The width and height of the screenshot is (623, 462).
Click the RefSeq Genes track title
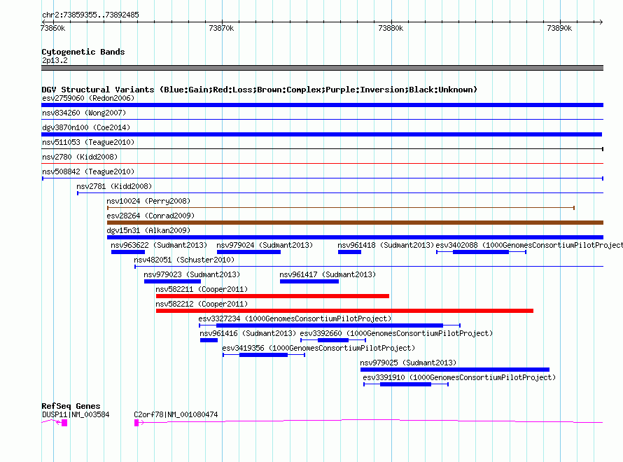(71, 406)
